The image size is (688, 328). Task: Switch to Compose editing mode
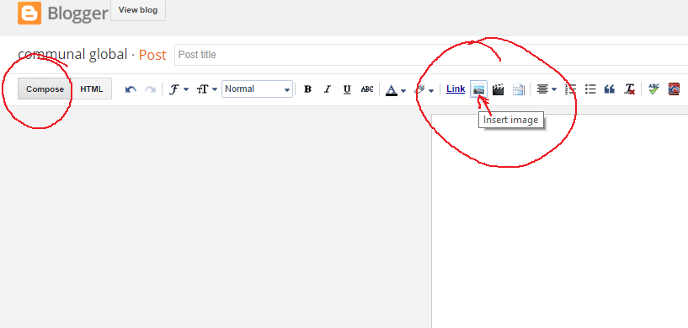click(45, 89)
